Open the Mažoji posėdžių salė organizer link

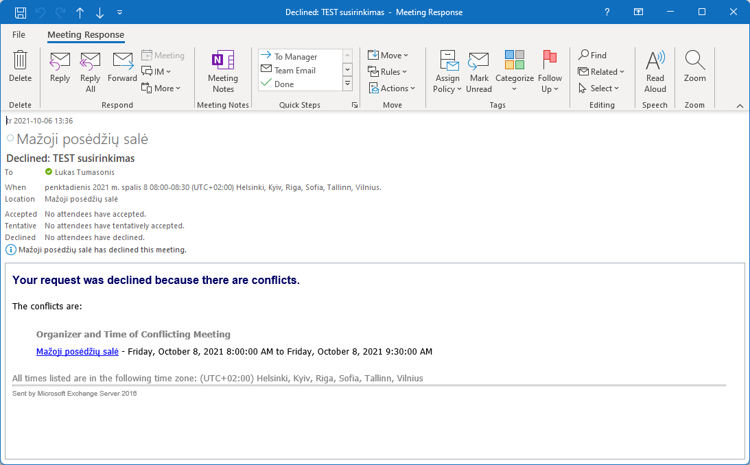tap(77, 352)
